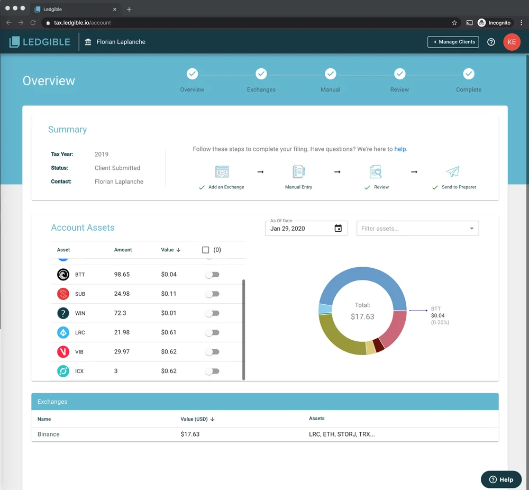Image resolution: width=529 pixels, height=490 pixels.
Task: Click the BTT asset coin icon
Action: (64, 274)
